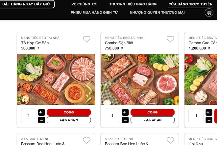This screenshot has width=217, height=145.
Task: Increase quantity of Combo Cao Cấp
Action: 209,112
